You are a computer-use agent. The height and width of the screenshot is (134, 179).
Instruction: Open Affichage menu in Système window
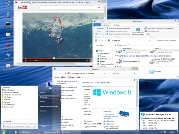click(x=71, y=77)
